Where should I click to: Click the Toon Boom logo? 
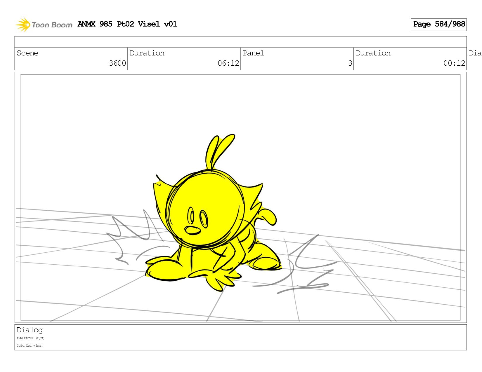click(x=44, y=25)
